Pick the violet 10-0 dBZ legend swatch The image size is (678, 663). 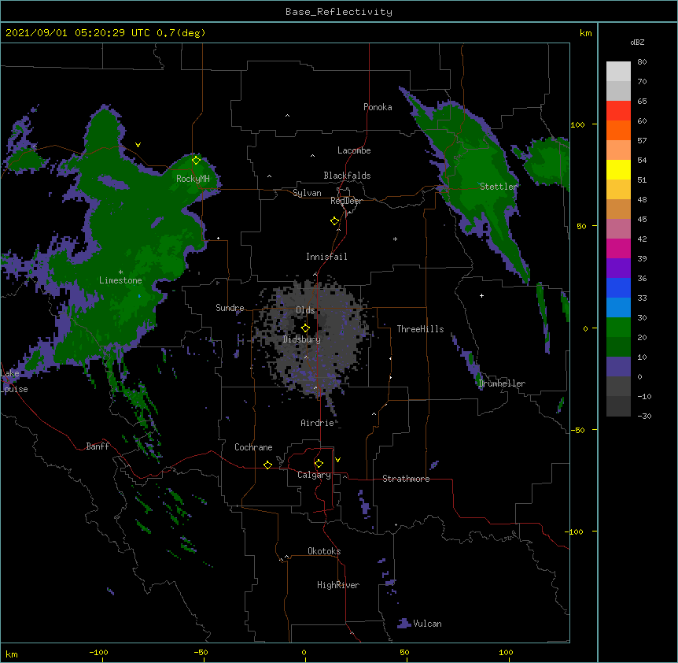(x=618, y=367)
